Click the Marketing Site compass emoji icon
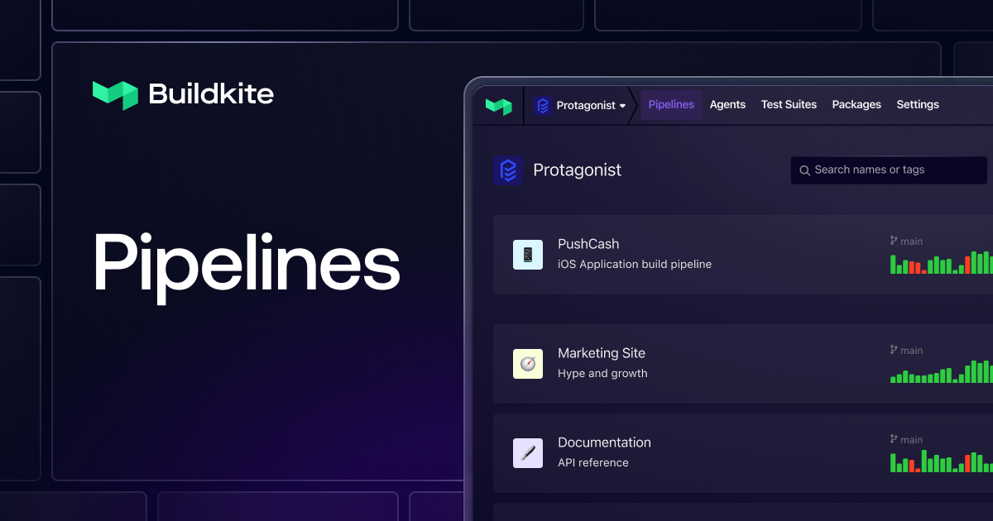 528,363
